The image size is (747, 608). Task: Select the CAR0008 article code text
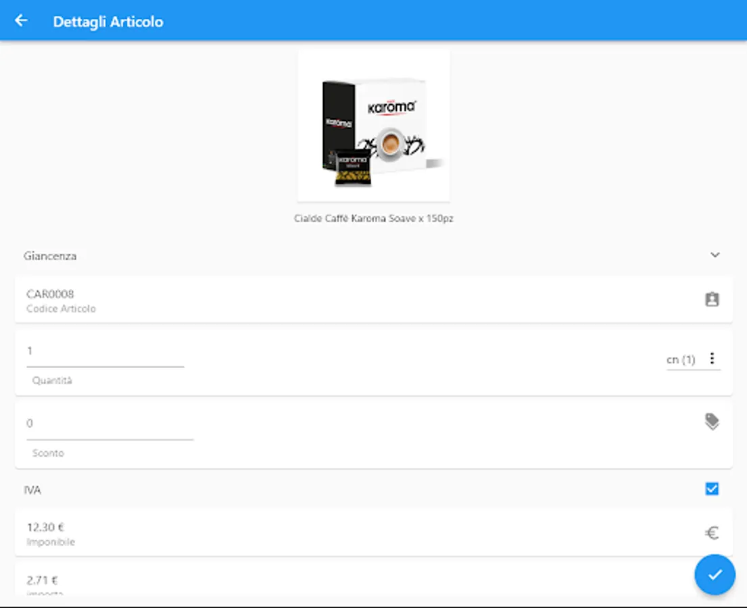(x=50, y=294)
